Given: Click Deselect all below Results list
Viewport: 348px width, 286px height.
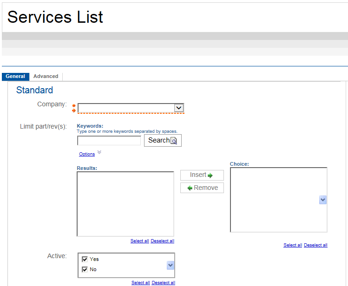Looking at the screenshot, I should pyautogui.click(x=163, y=241).
